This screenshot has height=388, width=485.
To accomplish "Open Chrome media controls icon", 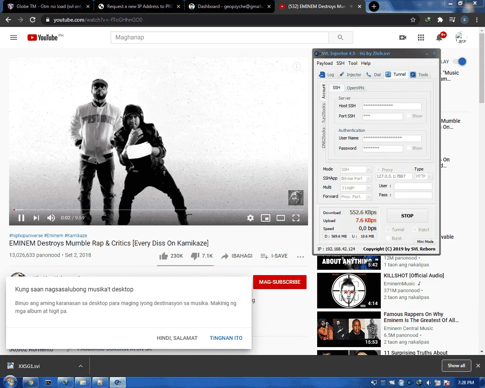I will [452, 20].
